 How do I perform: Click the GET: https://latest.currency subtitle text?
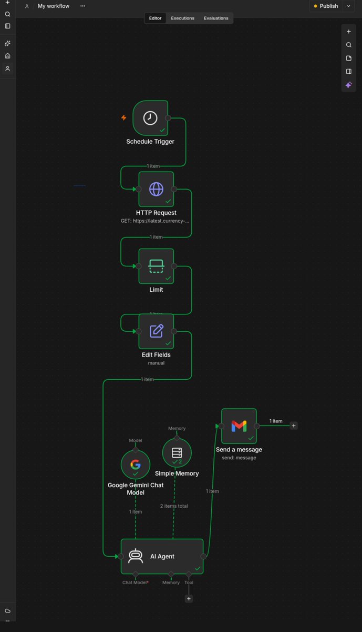coord(156,221)
